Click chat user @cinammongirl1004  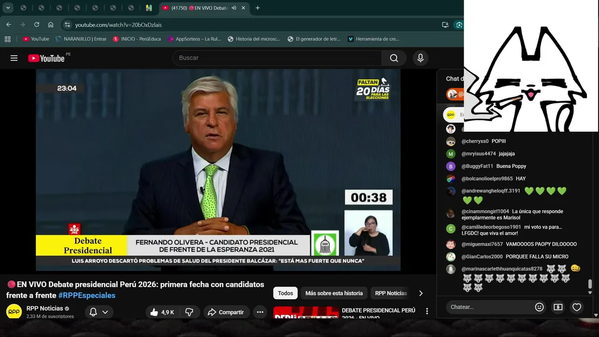click(485, 212)
